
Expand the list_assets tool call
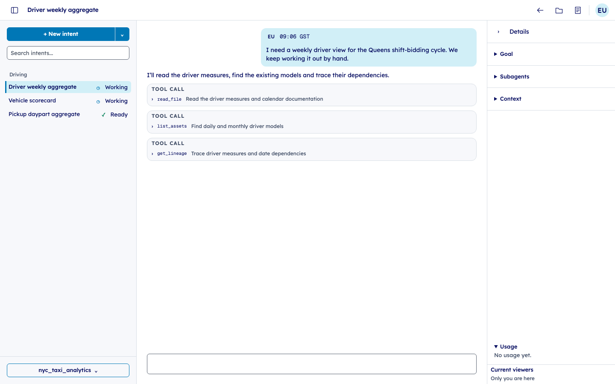click(312, 126)
